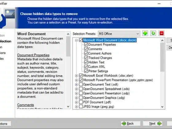Enable the OpenDocument Graphics (.odg) checkbox
This screenshot has width=172, height=129.
[x=81, y=98]
